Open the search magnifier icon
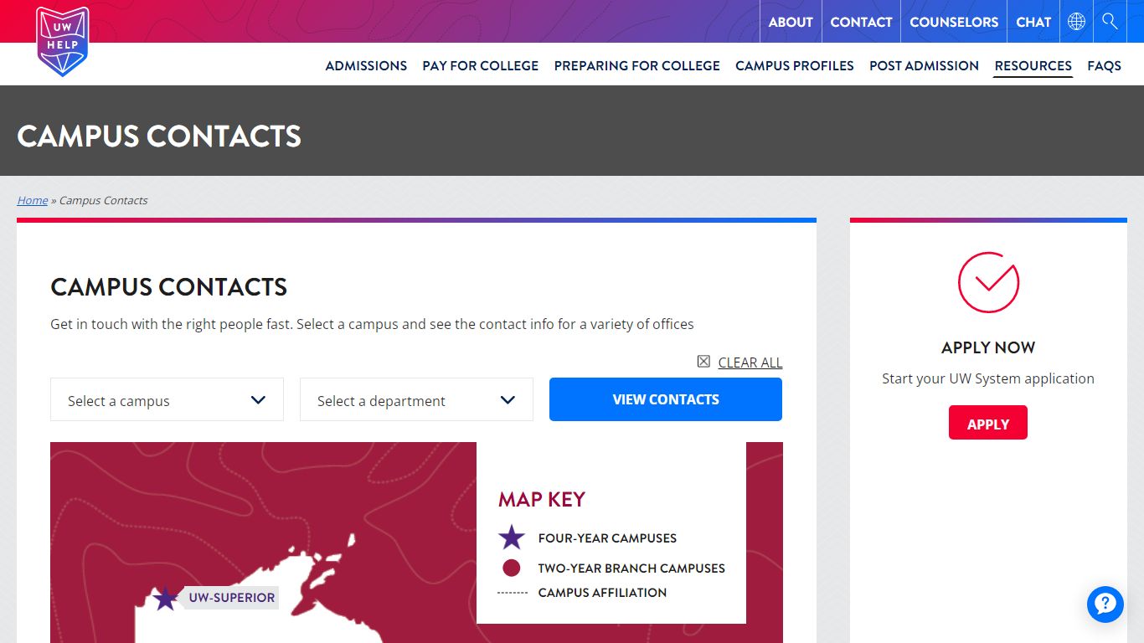Viewport: 1144px width, 643px height. [1110, 22]
